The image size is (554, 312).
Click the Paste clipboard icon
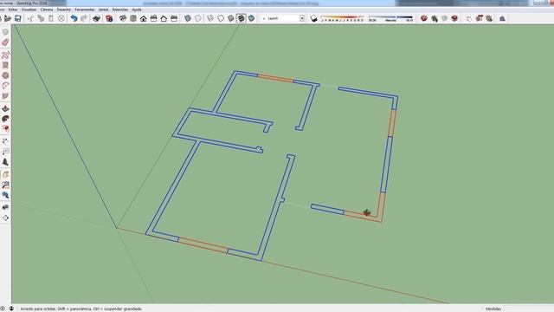pyautogui.click(x=51, y=18)
